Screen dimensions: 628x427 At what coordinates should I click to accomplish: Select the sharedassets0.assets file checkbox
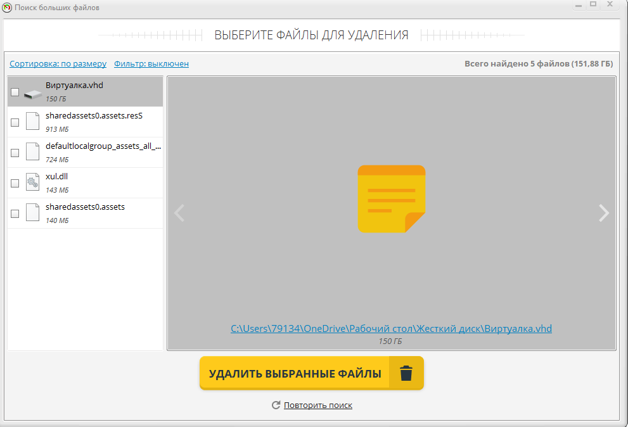point(15,214)
